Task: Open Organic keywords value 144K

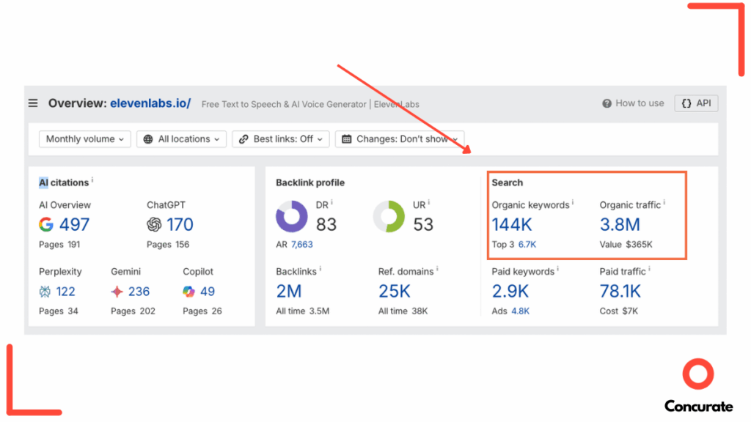Action: point(511,224)
